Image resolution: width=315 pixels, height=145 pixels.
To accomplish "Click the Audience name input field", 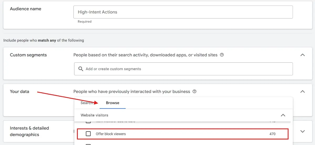I will (x=183, y=12).
